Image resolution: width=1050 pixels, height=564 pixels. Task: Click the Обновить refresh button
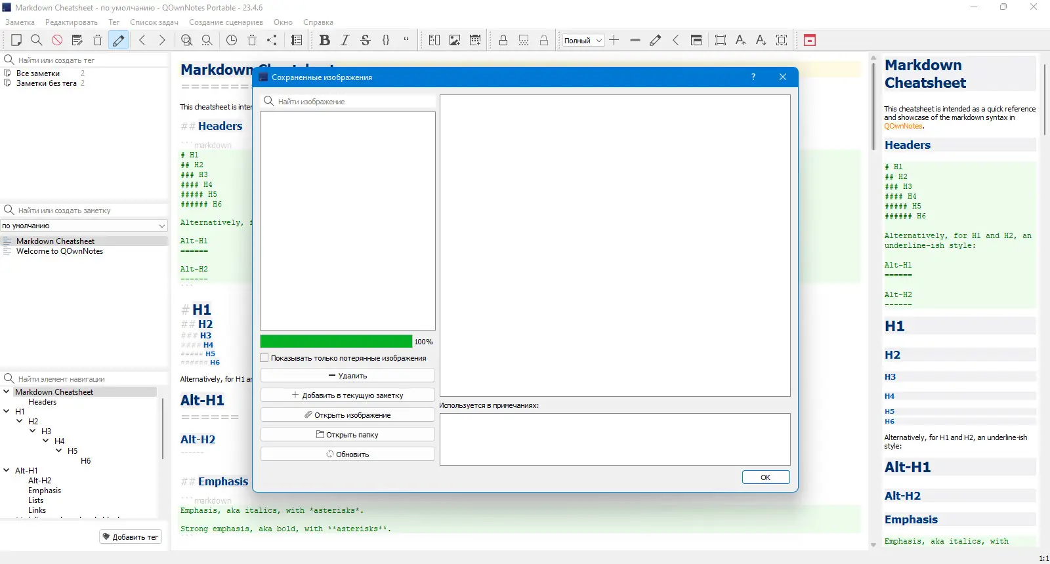point(348,454)
